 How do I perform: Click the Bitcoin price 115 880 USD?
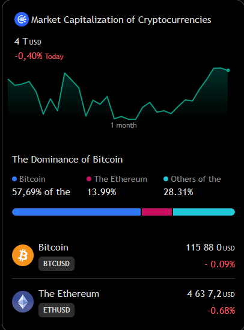pyautogui.click(x=210, y=247)
